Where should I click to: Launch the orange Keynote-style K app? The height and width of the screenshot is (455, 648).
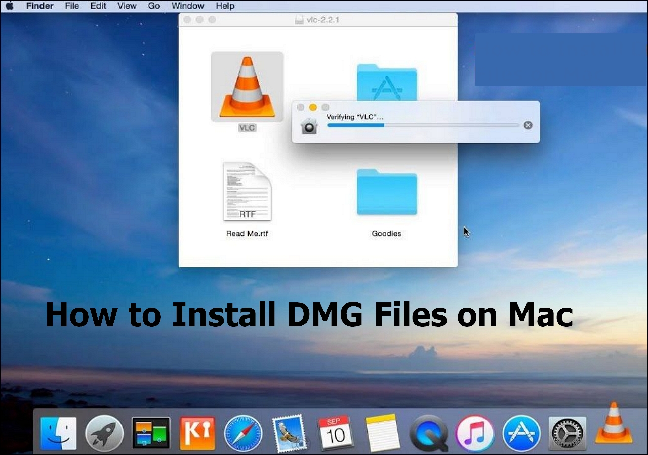pyautogui.click(x=197, y=433)
